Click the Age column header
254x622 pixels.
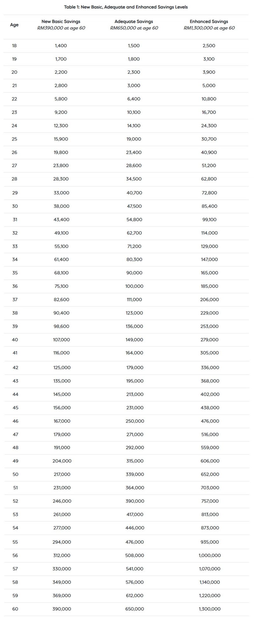click(14, 25)
